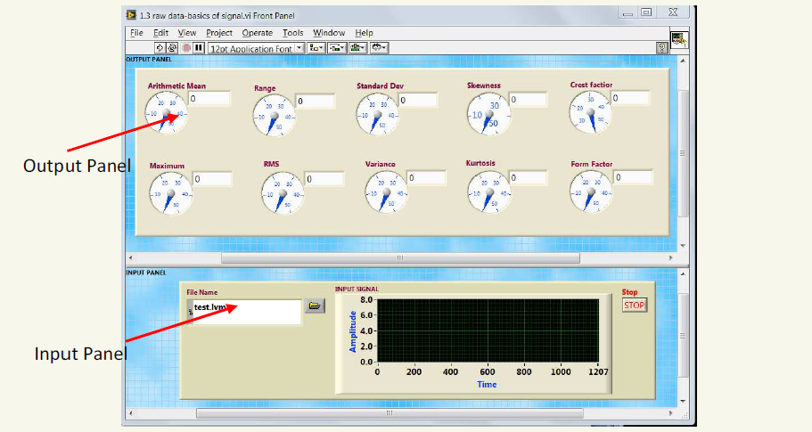
Task: Open the Tools menu
Action: (x=292, y=33)
